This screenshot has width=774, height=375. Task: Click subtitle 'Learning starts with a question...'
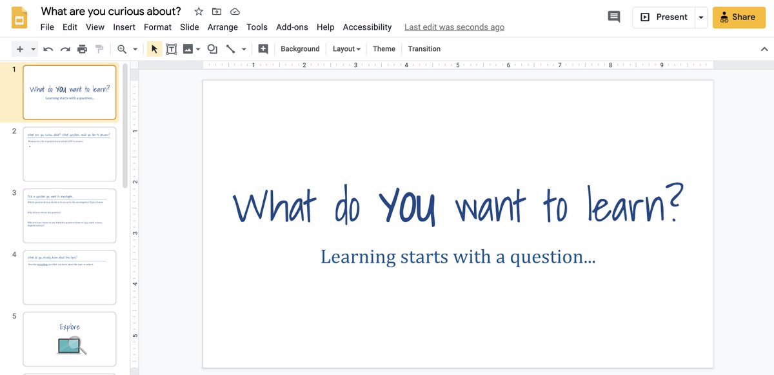coord(458,256)
